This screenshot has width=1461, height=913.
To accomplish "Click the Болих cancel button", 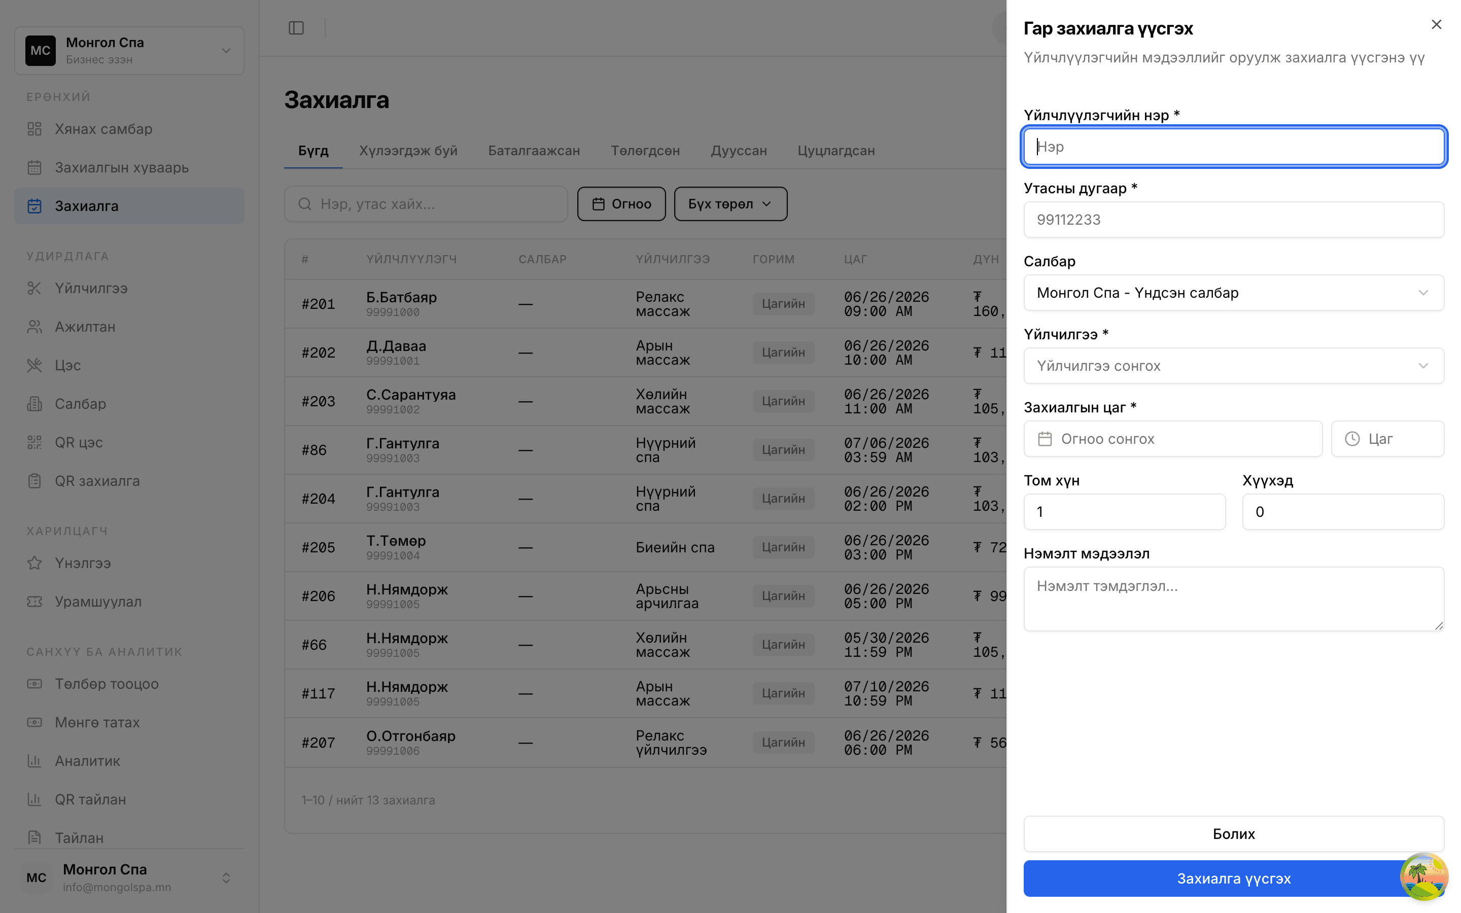I will coord(1233,834).
